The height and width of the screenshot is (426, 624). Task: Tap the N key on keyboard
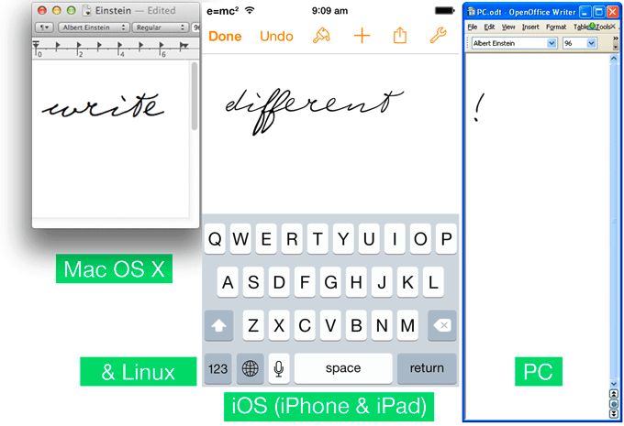click(x=382, y=325)
